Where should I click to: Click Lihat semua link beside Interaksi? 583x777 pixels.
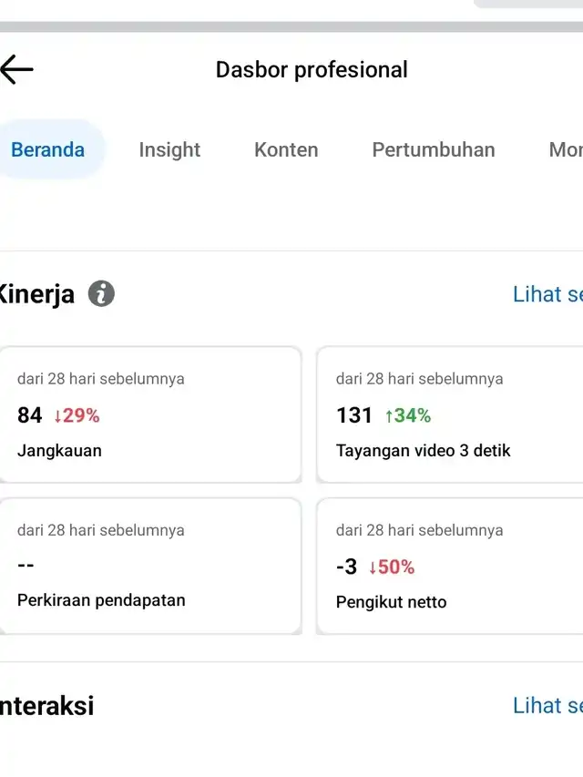547,705
